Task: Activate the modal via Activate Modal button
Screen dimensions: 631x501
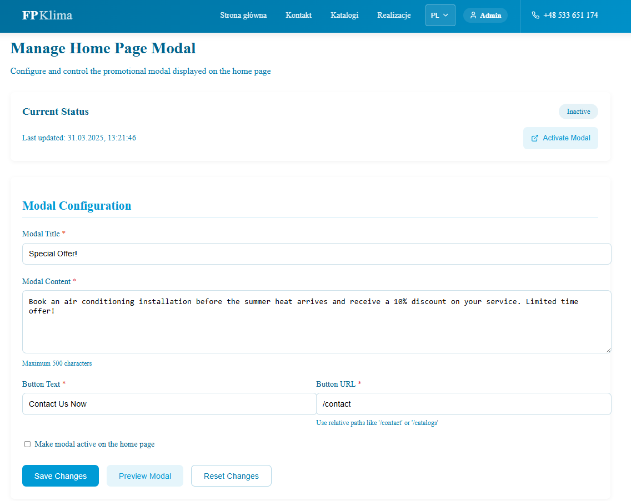Action: tap(560, 138)
